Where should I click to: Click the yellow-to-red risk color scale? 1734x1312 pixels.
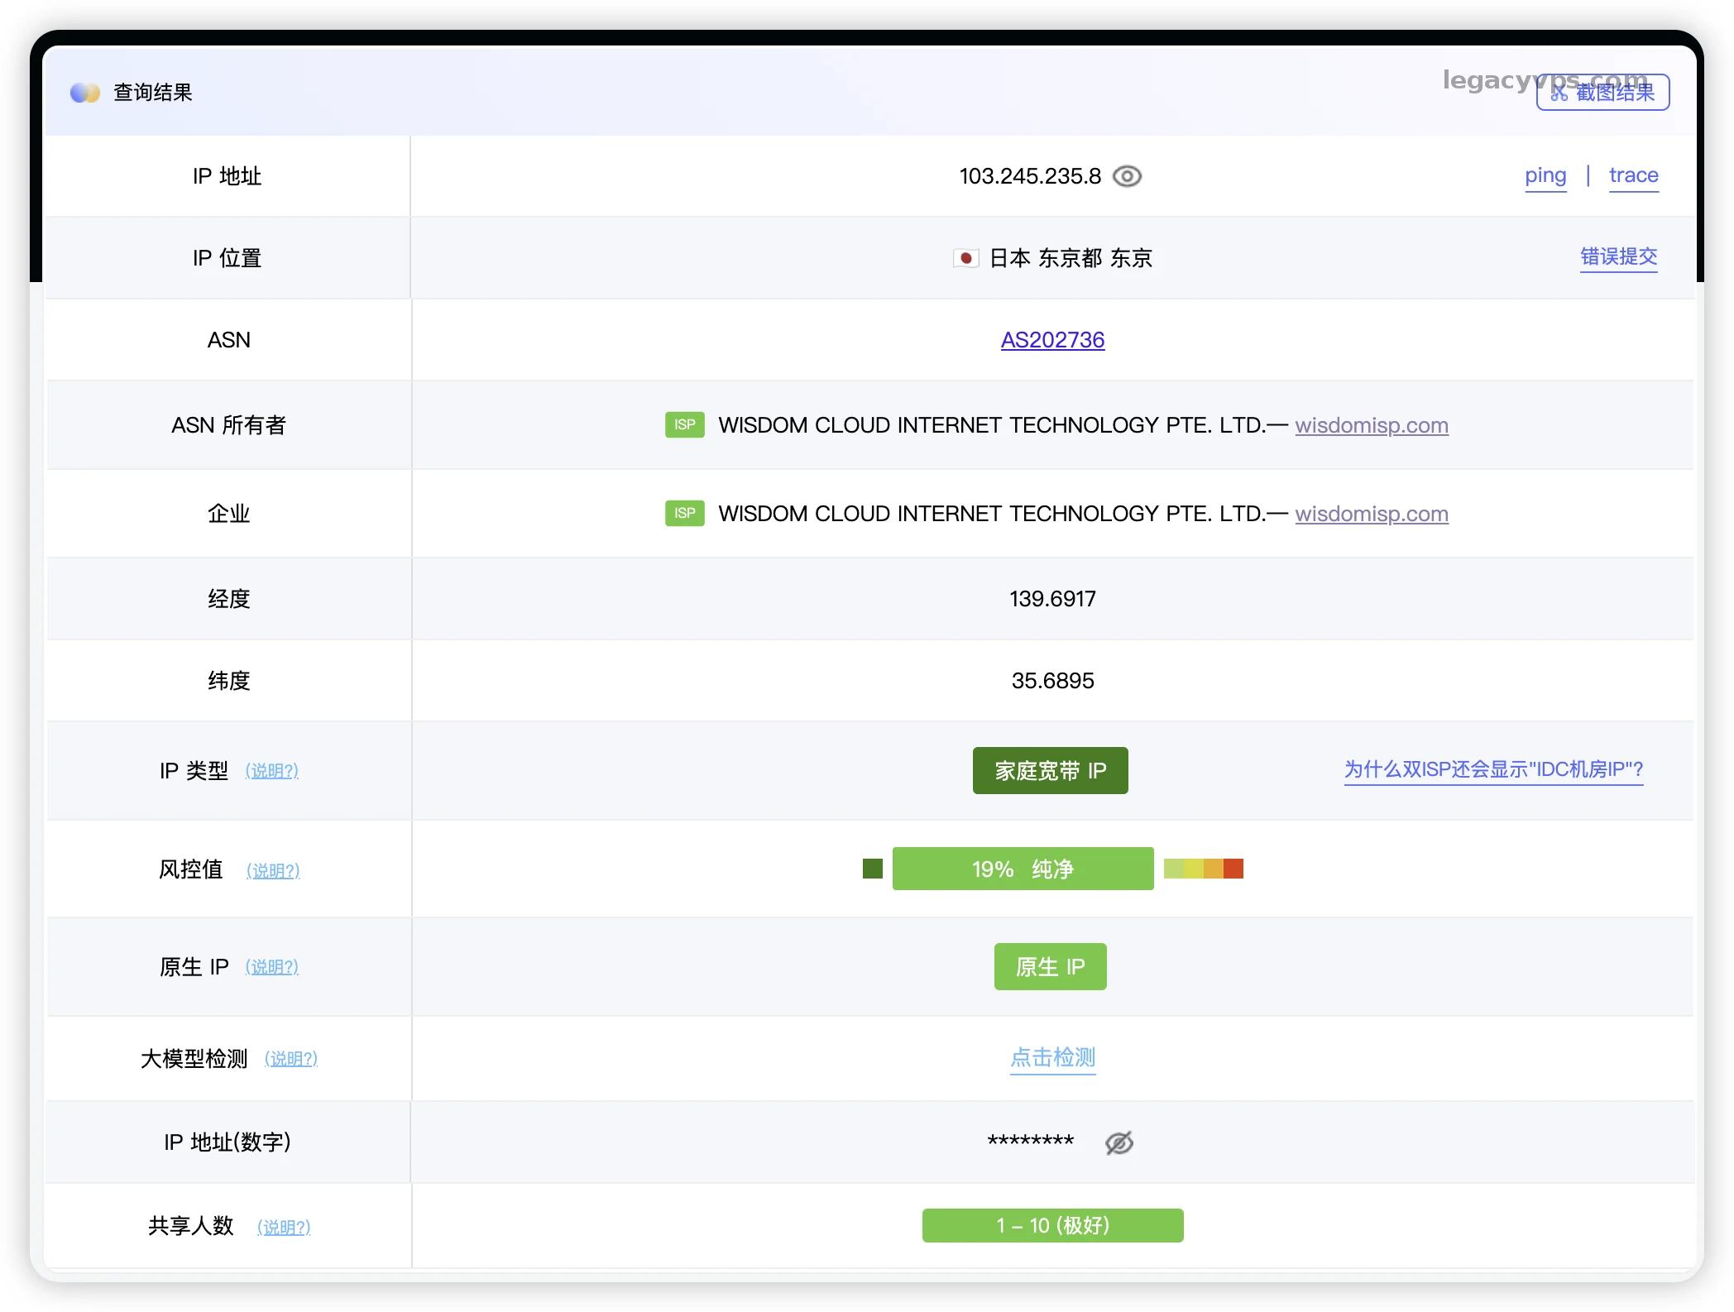click(x=1203, y=869)
